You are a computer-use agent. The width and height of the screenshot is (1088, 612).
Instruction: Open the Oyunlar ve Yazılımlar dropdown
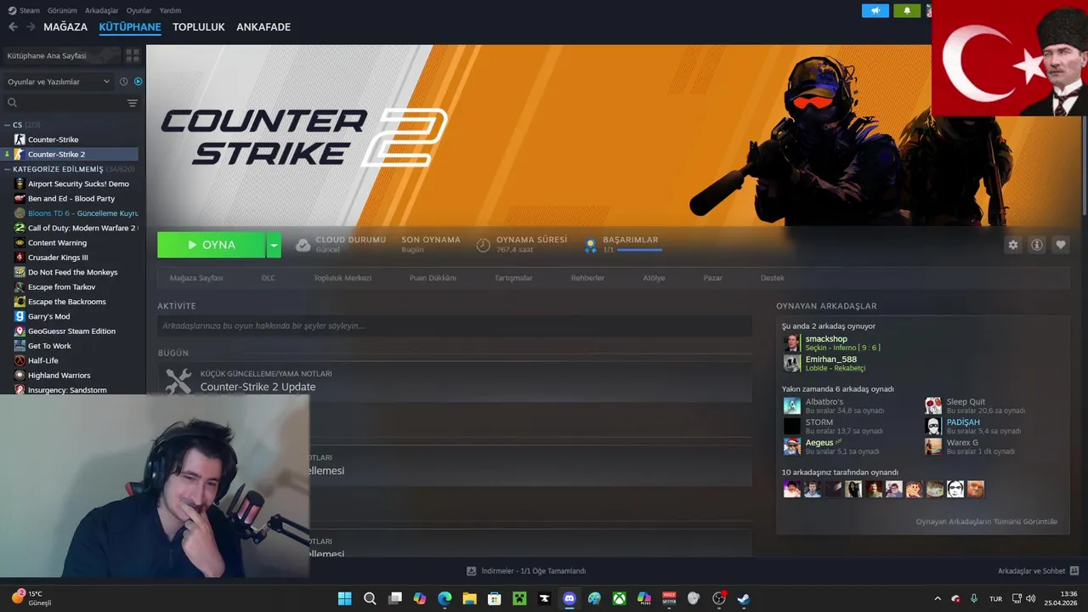59,82
